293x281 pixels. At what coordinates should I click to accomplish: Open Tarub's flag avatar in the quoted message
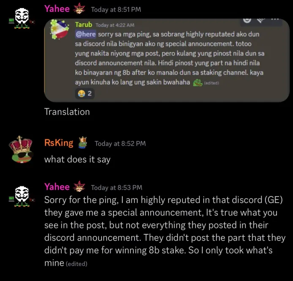point(60,29)
